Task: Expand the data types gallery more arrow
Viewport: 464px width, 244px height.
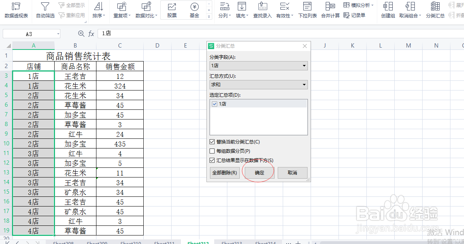Action: 209,17
